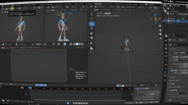Toggle Auto Keying record button

click(68, 103)
